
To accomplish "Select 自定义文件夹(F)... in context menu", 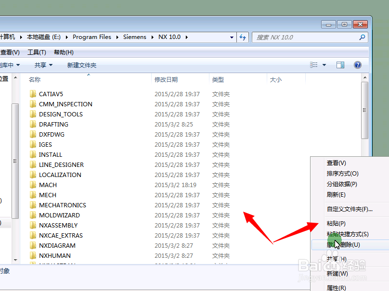I will [x=350, y=209].
